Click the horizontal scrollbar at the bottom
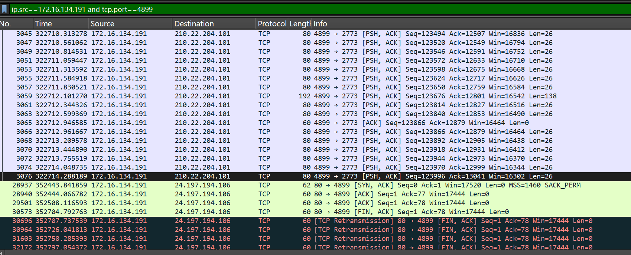This screenshot has width=631, height=255. [315, 252]
